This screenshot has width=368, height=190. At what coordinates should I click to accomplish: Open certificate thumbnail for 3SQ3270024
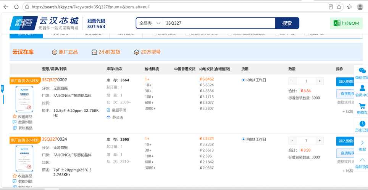pos(24,158)
